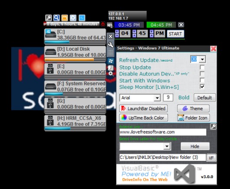The width and height of the screenshot is (230, 189).
Task: Click the F: System Reserved drive icon
Action: tap(51, 86)
